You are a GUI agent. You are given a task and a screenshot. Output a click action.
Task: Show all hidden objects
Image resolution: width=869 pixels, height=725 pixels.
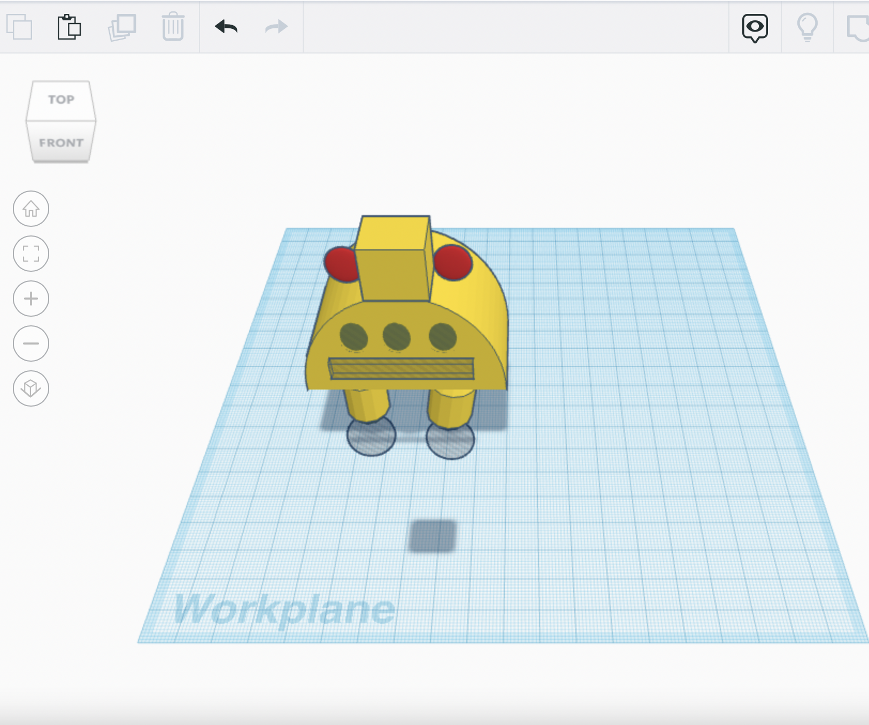755,27
